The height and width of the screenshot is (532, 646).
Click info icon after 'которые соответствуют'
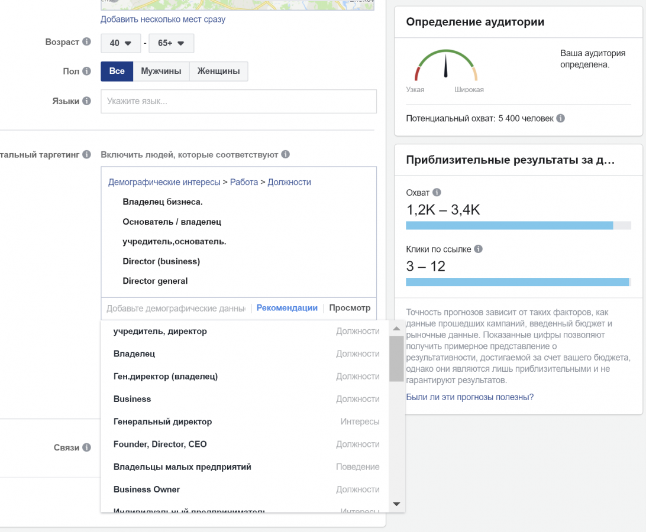[286, 154]
